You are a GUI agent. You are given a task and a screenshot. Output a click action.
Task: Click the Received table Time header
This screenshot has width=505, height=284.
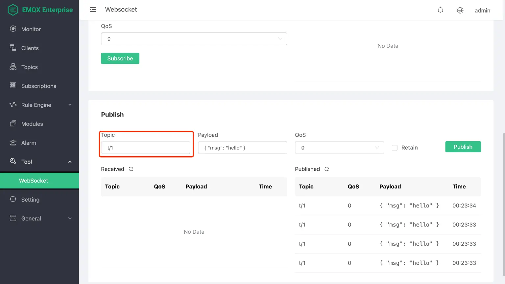(x=265, y=186)
